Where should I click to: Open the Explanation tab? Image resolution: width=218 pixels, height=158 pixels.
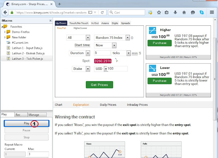tap(81, 105)
